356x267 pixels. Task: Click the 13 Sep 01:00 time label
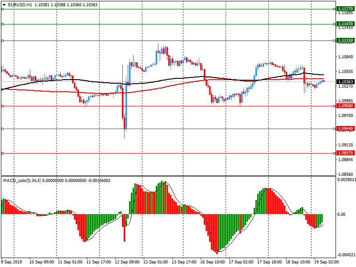(155, 262)
